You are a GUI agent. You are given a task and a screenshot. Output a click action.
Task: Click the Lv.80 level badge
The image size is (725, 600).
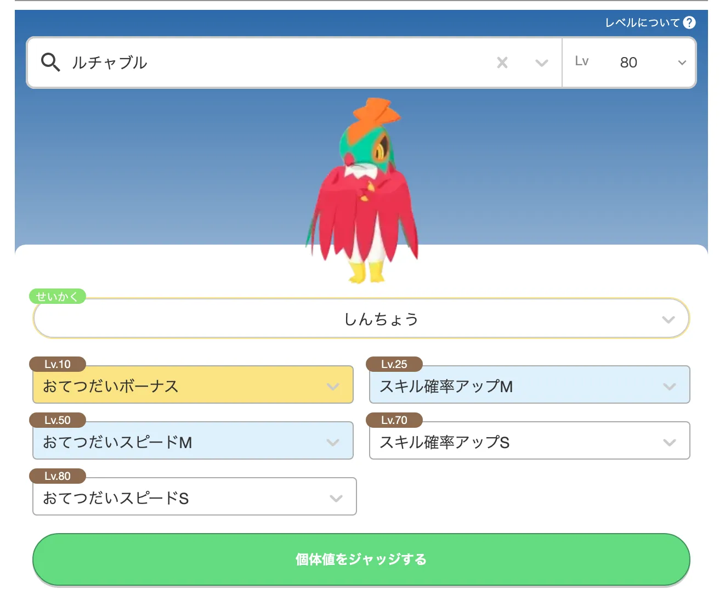[x=58, y=476]
